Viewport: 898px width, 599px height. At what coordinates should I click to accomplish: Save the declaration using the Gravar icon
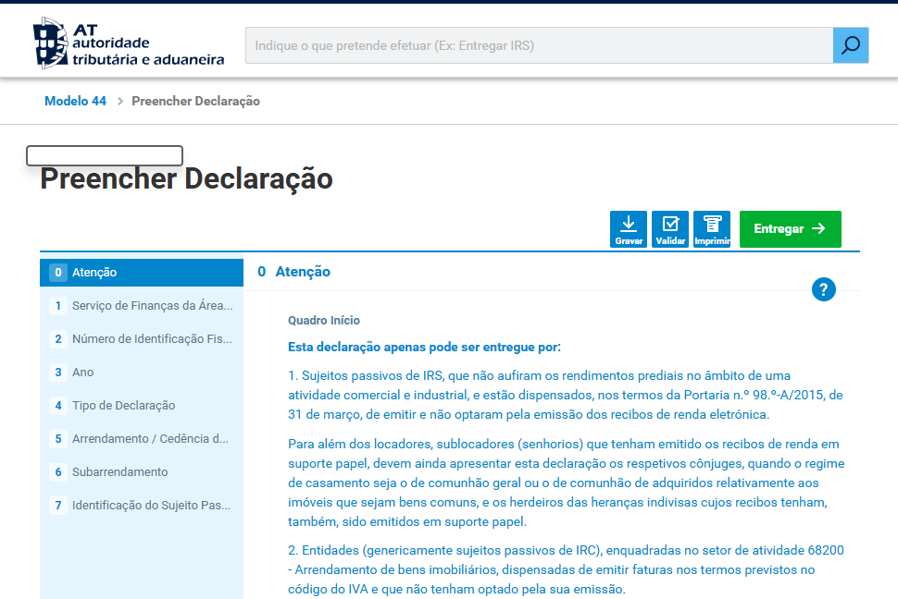(x=629, y=228)
